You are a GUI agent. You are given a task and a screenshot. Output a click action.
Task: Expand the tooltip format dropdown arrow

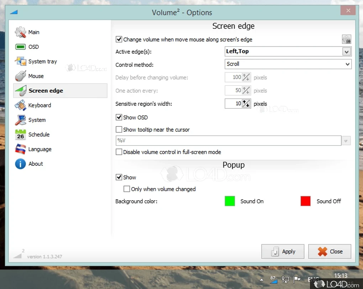coord(346,141)
